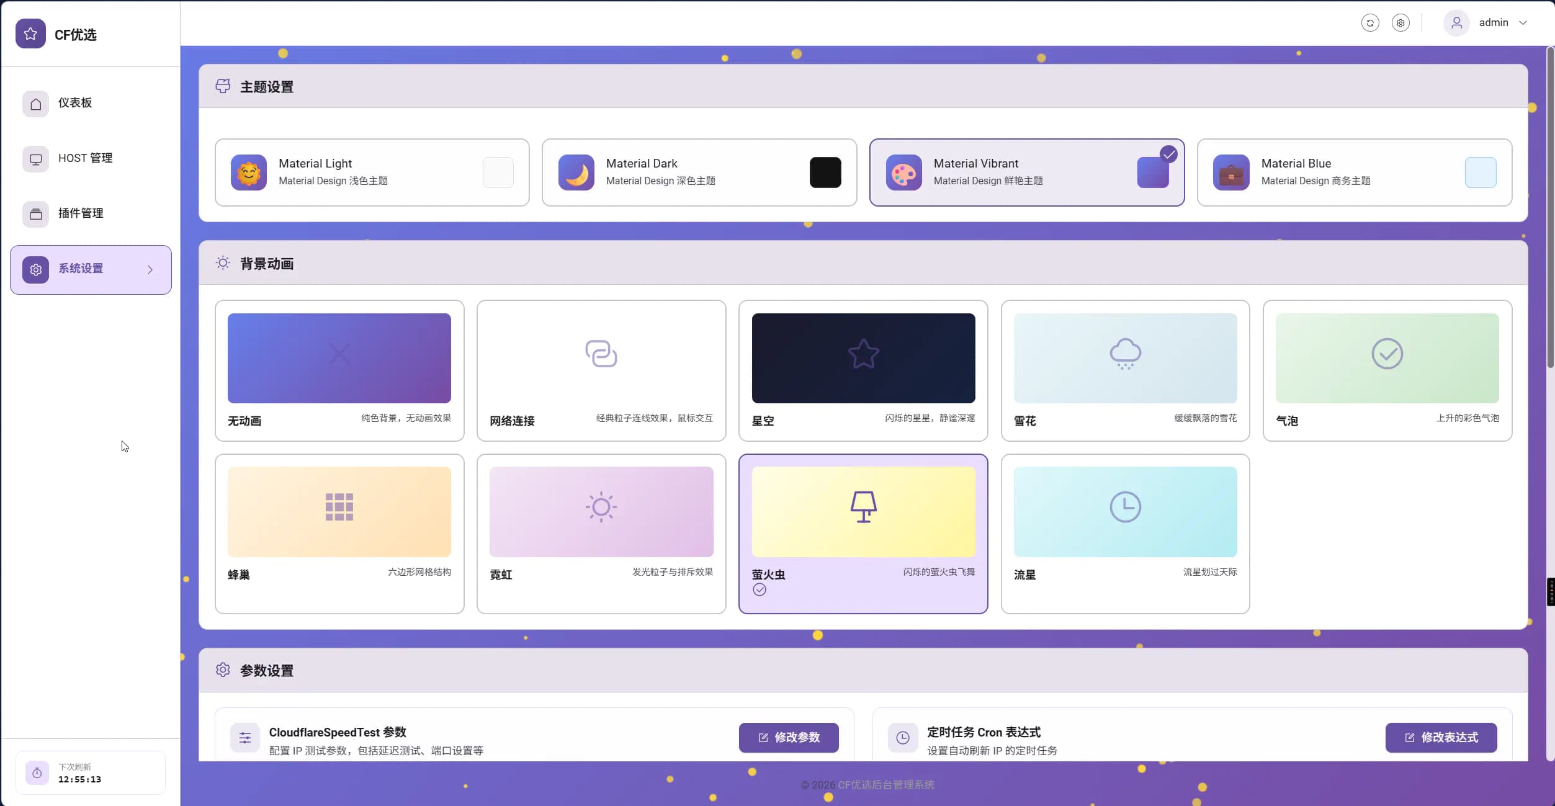Expand the 系统设置 chevron arrow
Image resolution: width=1555 pixels, height=806 pixels.
click(x=150, y=269)
